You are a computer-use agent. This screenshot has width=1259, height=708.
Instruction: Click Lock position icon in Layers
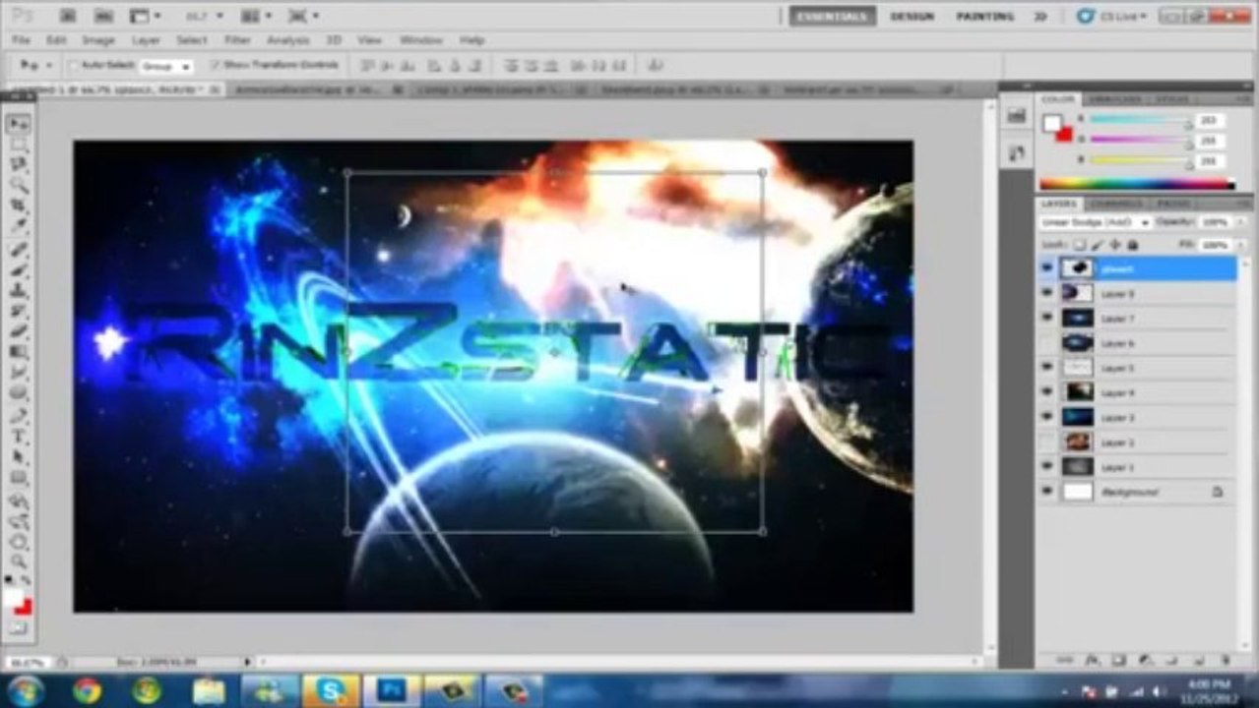coord(1115,244)
